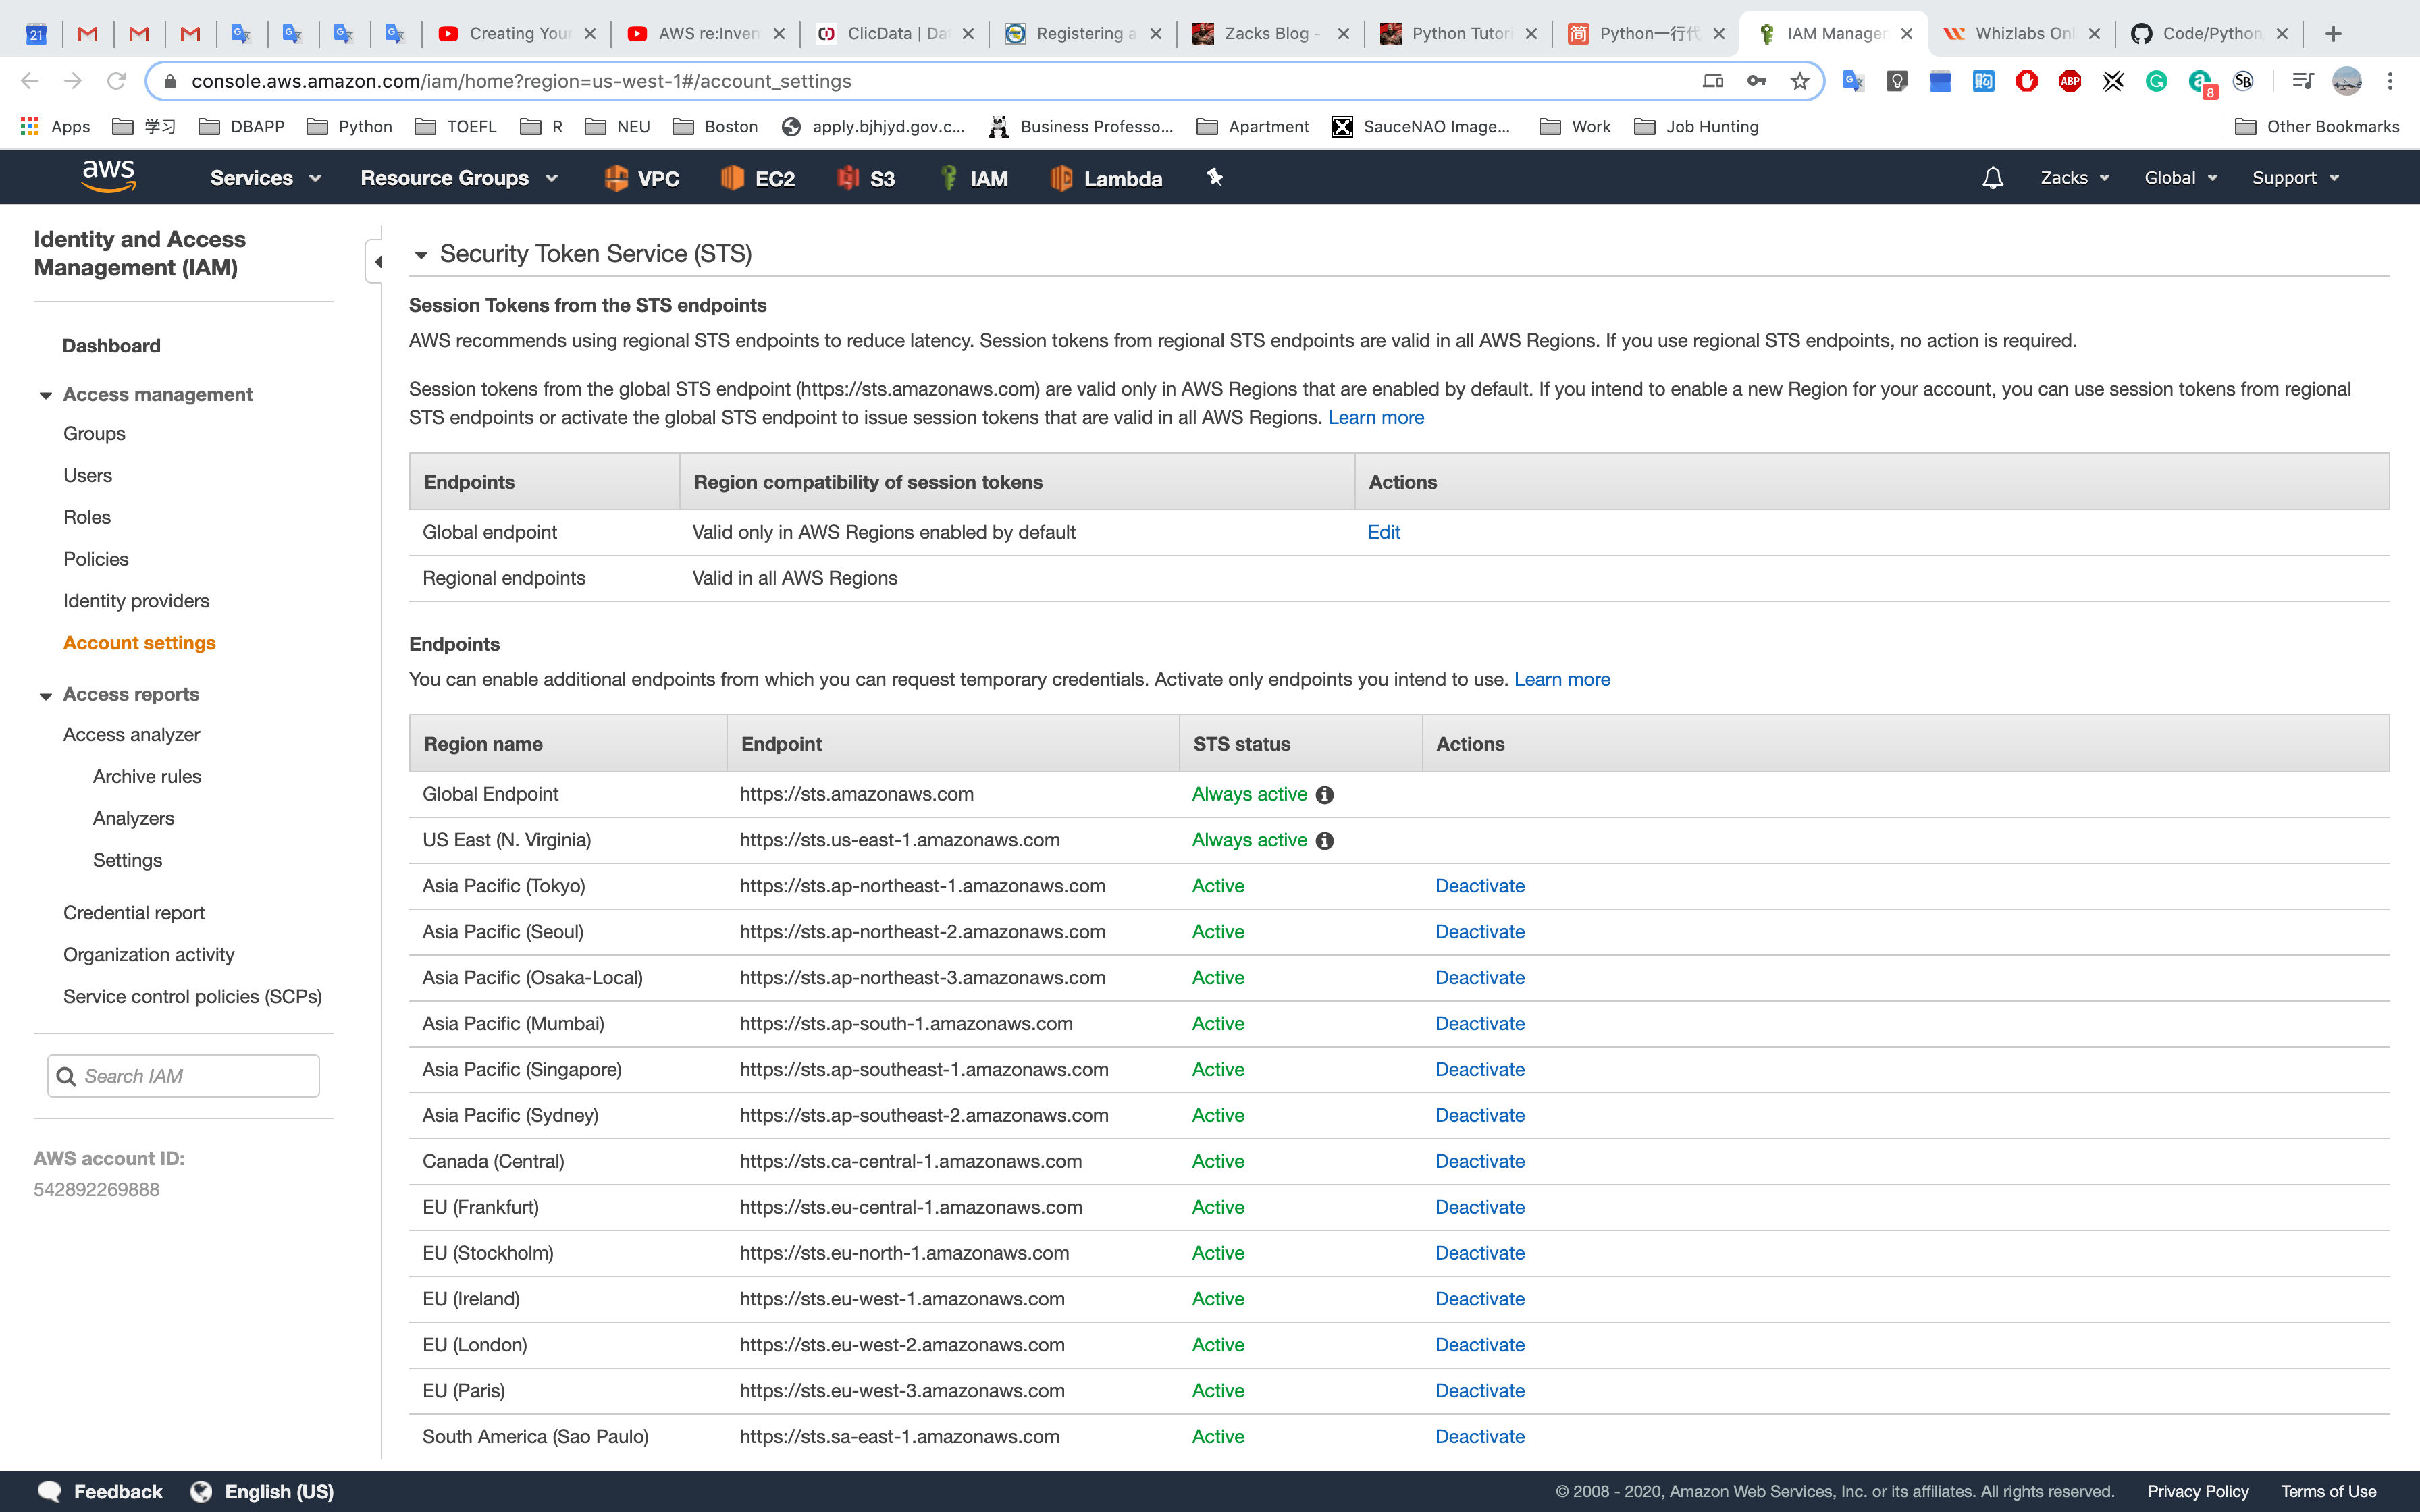The height and width of the screenshot is (1512, 2420).
Task: Collapse the Access management tree section
Action: tap(45, 395)
